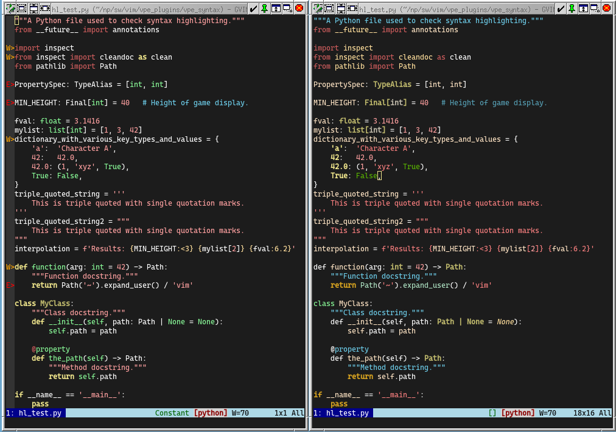Viewport: 616px width, 432px height.
Task: Click the 'W=70' width indicator on left status bar
Action: point(239,413)
